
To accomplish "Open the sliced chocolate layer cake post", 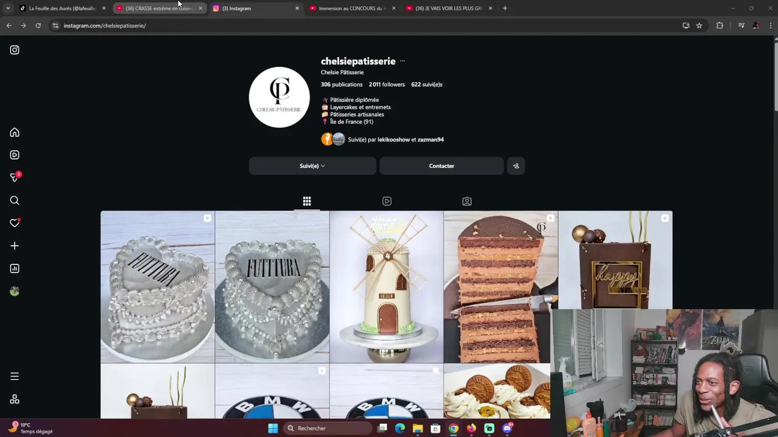I will click(x=500, y=286).
